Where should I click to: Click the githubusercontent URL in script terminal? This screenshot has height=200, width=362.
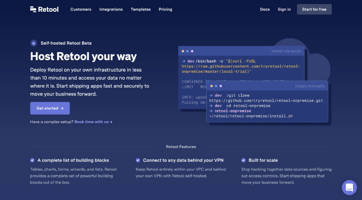[241, 69]
